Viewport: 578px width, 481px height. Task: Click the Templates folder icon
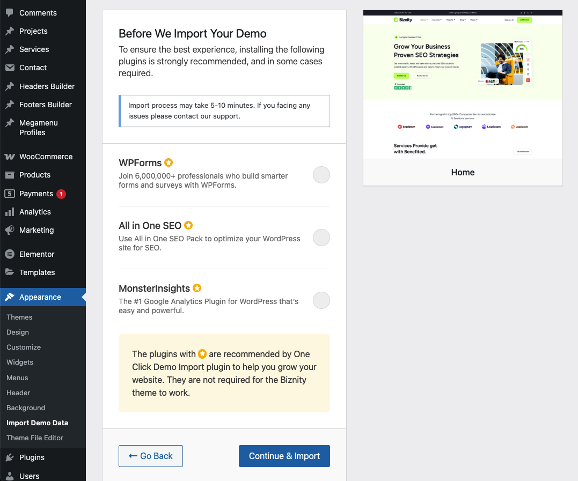[10, 272]
